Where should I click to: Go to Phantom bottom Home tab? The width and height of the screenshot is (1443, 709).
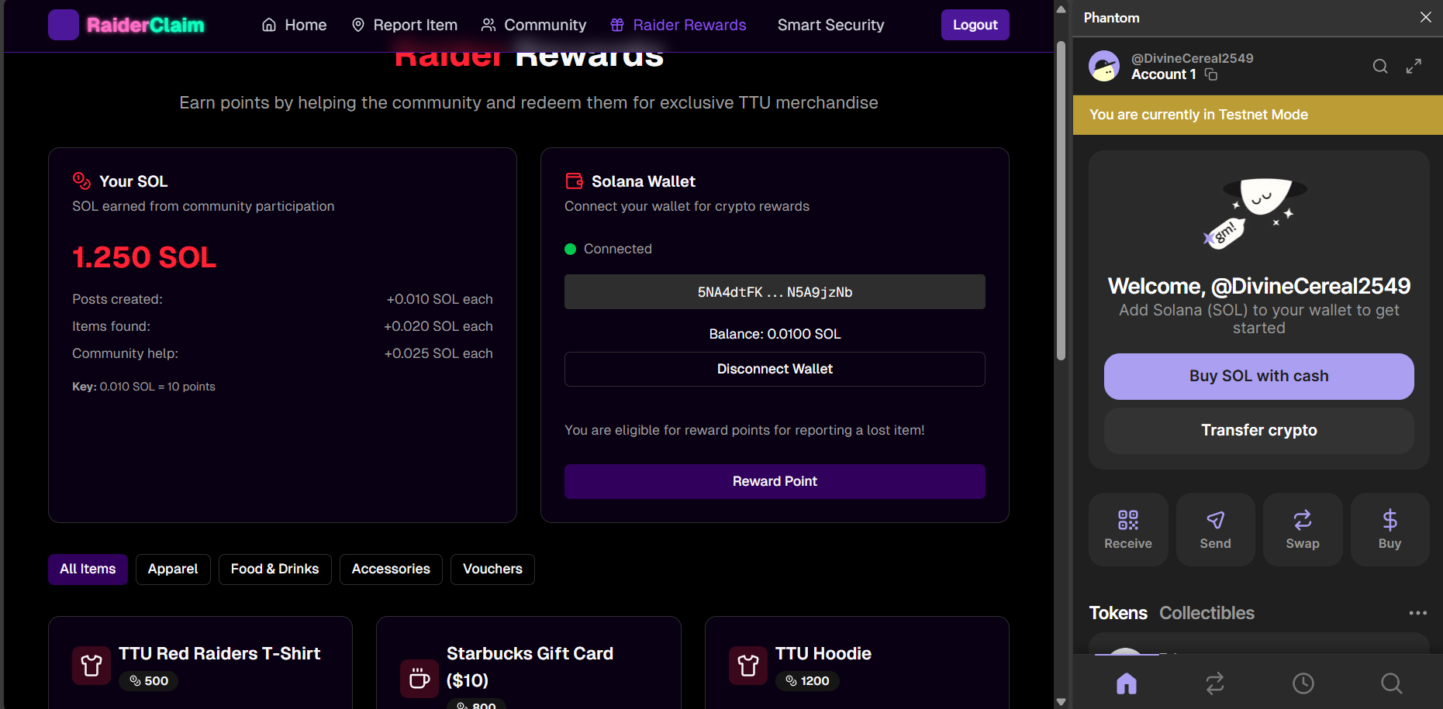tap(1127, 683)
